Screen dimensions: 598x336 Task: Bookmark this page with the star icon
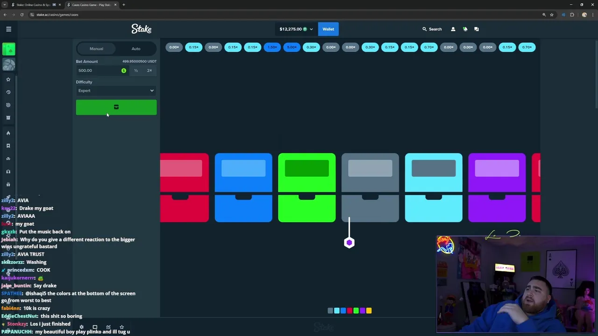point(552,14)
